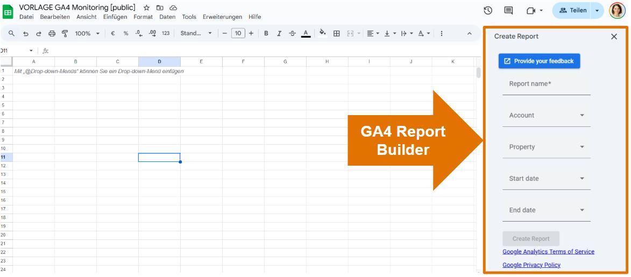This screenshot has height=277, width=631.
Task: Expand the Account dropdown
Action: coord(547,116)
